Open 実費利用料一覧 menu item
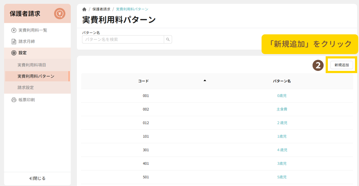 (33, 30)
